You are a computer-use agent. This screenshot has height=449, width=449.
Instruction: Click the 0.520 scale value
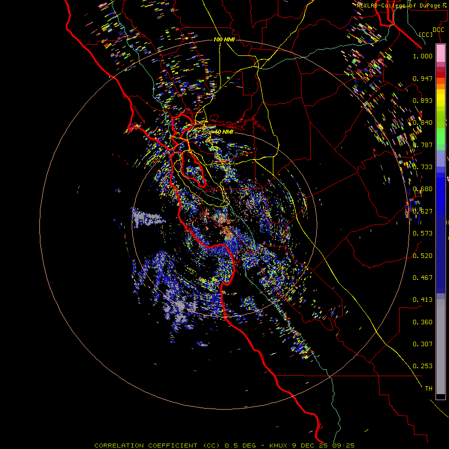(x=423, y=256)
